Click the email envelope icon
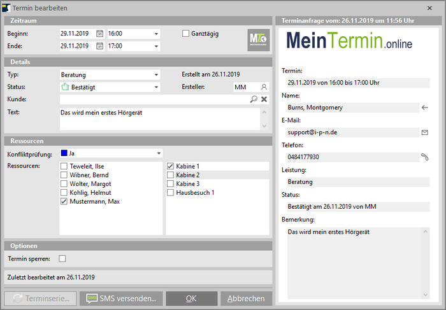The image size is (446, 310). [x=425, y=132]
